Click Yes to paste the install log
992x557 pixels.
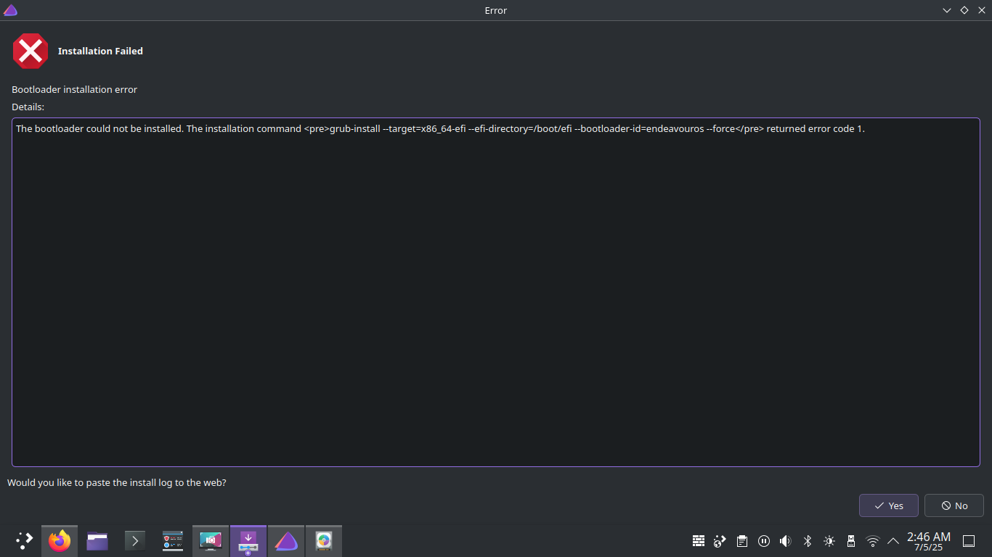[x=888, y=506]
